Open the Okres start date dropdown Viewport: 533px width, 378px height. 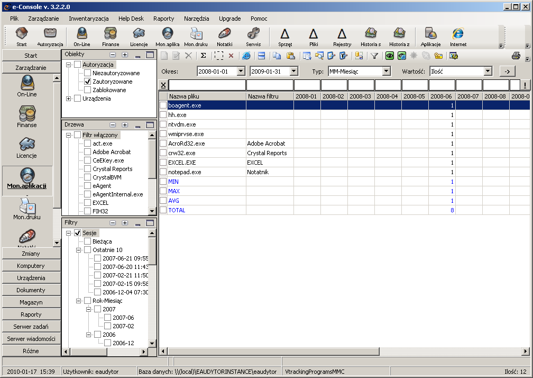coord(241,71)
